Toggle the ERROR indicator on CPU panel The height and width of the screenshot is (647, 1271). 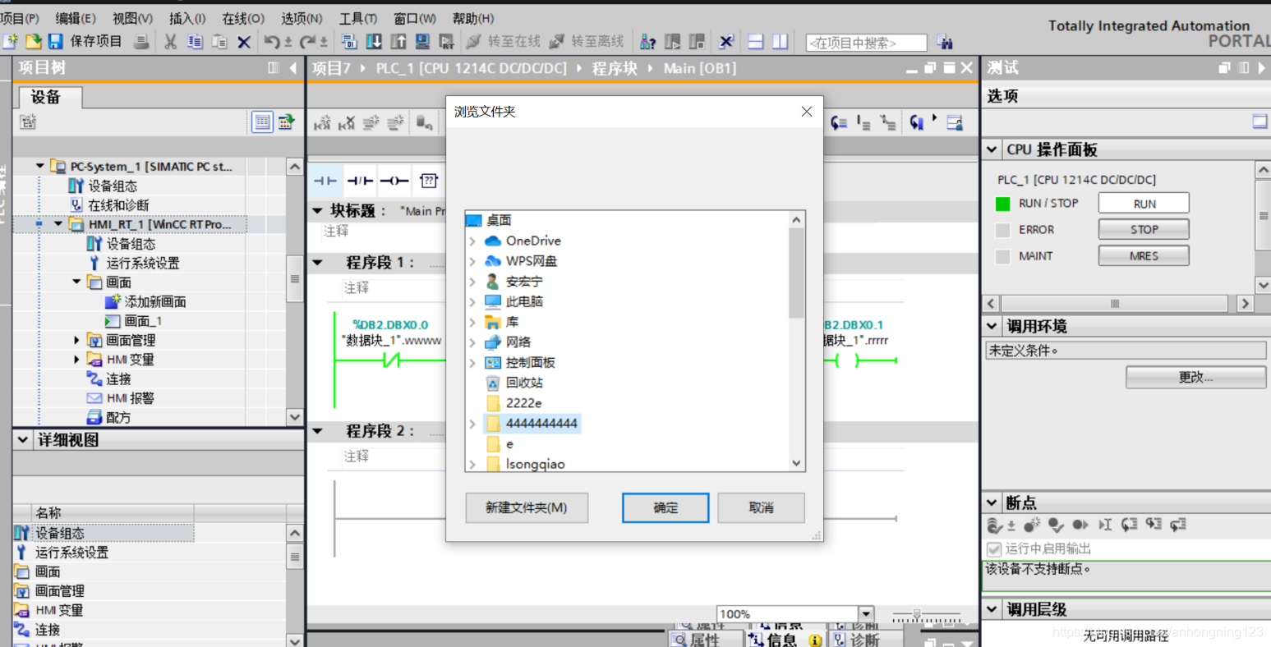pos(1003,229)
